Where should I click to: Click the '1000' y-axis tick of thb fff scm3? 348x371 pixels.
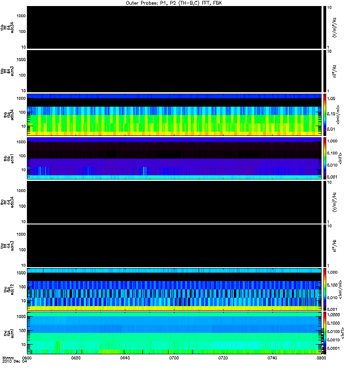[x=21, y=60]
